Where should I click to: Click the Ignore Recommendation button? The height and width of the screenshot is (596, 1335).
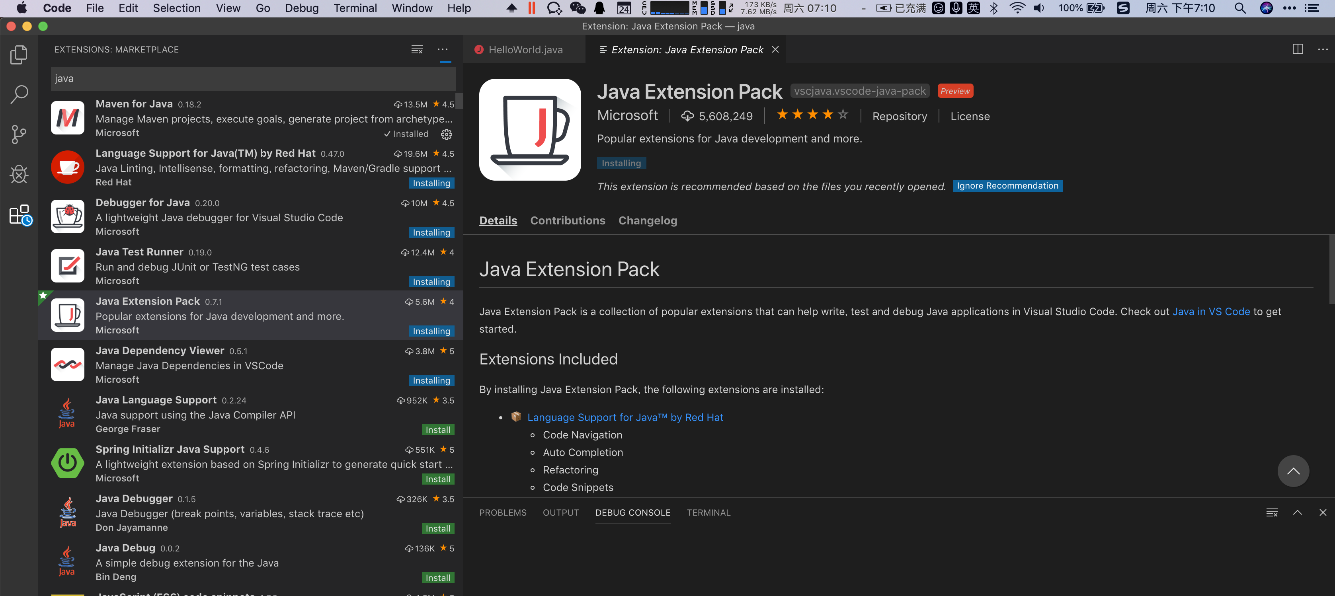click(1007, 185)
